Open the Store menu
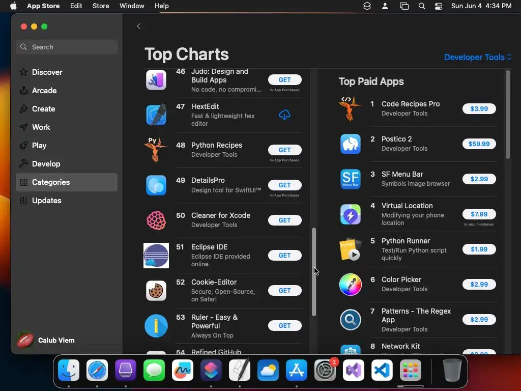This screenshot has height=391, width=521. (x=101, y=6)
